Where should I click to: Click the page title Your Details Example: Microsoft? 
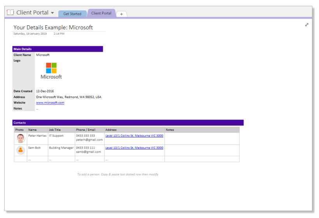coord(53,28)
